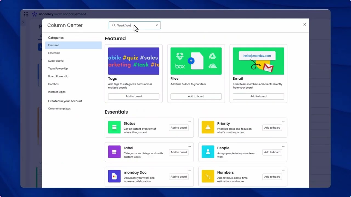351x197 pixels.
Task: Add the Files column to board
Action: 196,96
